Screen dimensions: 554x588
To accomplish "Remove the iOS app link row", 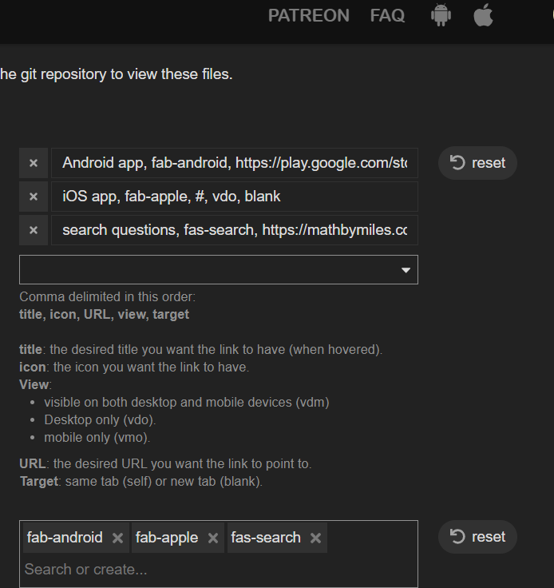I will pyautogui.click(x=34, y=197).
